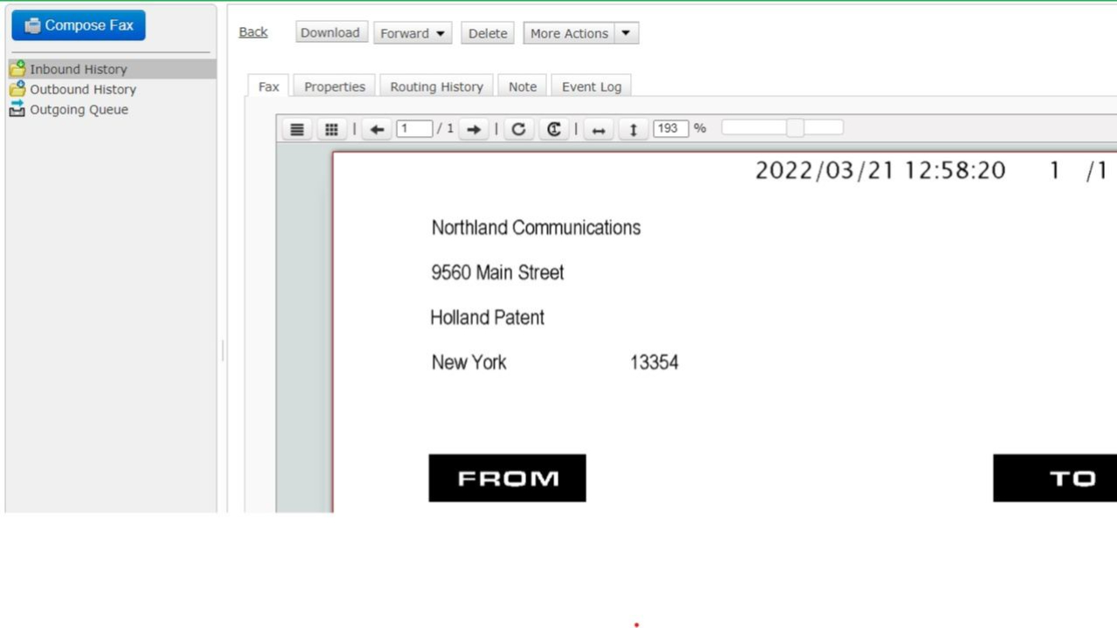
Task: Rotate the fax page
Action: point(518,129)
